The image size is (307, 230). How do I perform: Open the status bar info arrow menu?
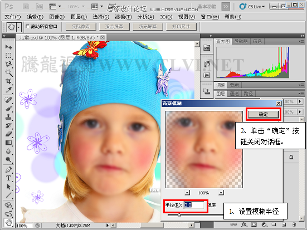coord(108,226)
